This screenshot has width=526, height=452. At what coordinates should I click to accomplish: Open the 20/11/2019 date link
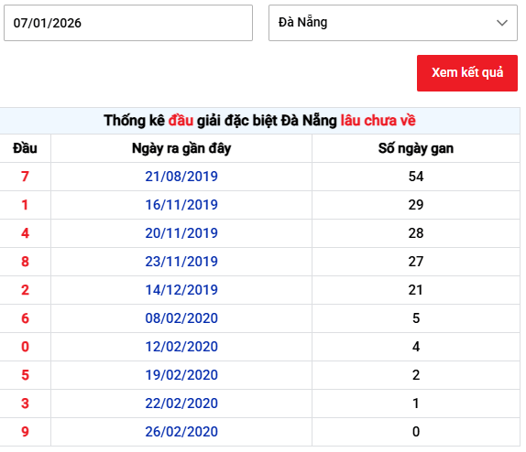181,233
